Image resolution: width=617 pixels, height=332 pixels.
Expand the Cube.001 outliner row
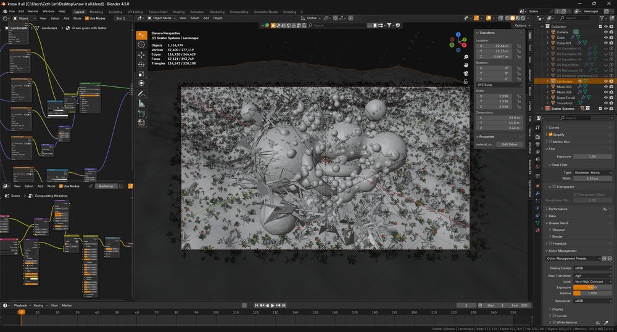point(547,43)
